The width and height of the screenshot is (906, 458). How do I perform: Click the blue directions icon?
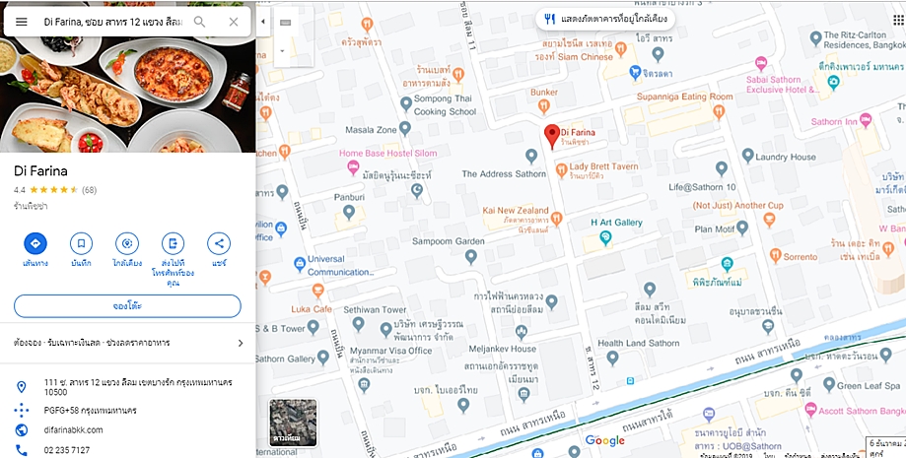pos(35,243)
